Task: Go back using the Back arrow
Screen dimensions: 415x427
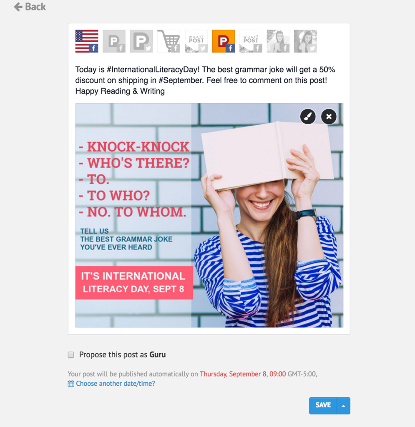Action: (30, 7)
